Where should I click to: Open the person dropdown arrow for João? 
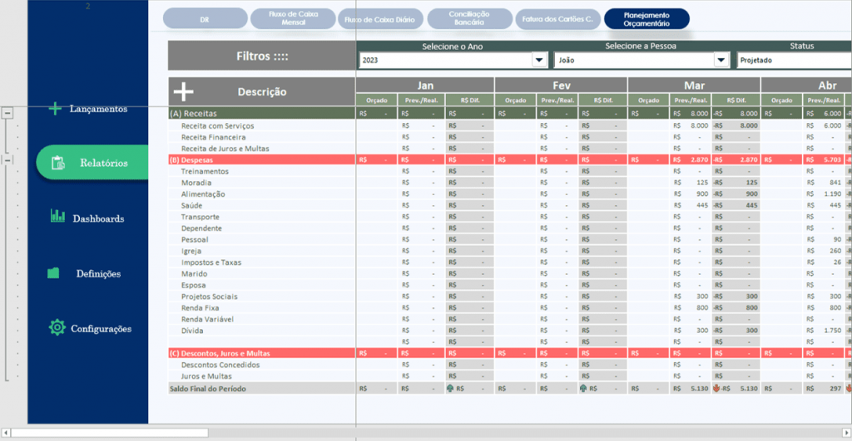pyautogui.click(x=721, y=60)
